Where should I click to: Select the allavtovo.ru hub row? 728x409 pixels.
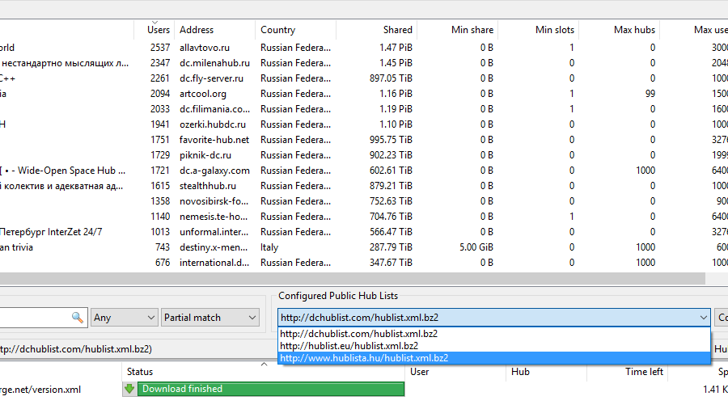click(205, 48)
